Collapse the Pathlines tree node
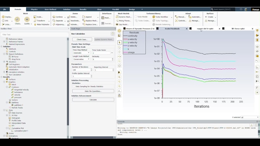Viewport: 260px width, 146px height. [x=7, y=103]
